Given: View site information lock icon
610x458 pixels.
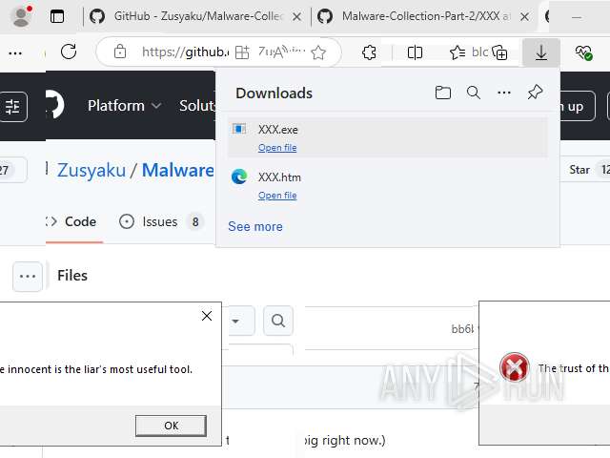Looking at the screenshot, I should (x=120, y=52).
